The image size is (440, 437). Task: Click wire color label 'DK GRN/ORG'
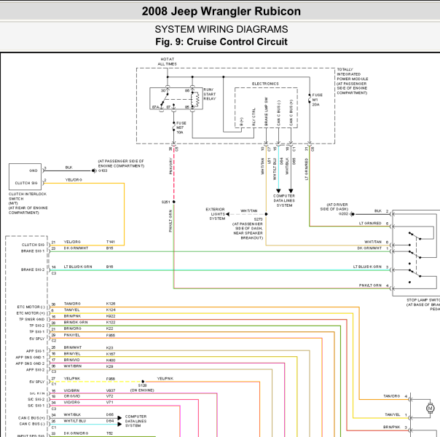coord(76,433)
